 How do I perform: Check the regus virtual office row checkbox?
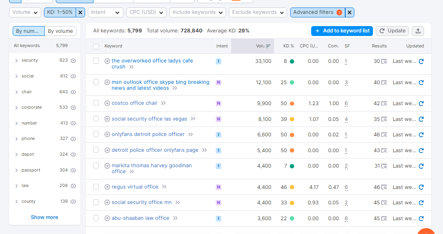[96, 187]
